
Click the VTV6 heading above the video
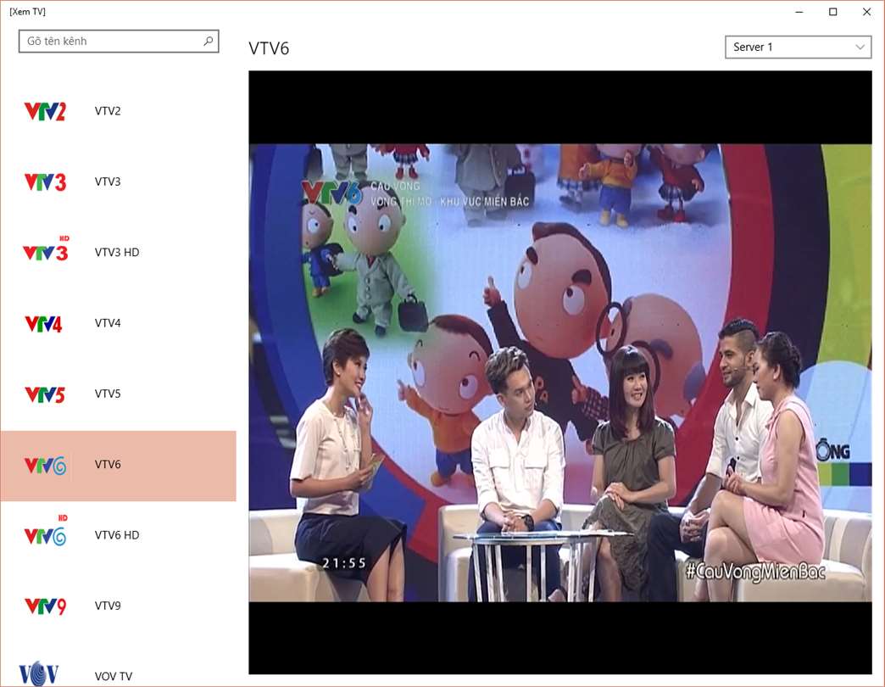coord(269,48)
